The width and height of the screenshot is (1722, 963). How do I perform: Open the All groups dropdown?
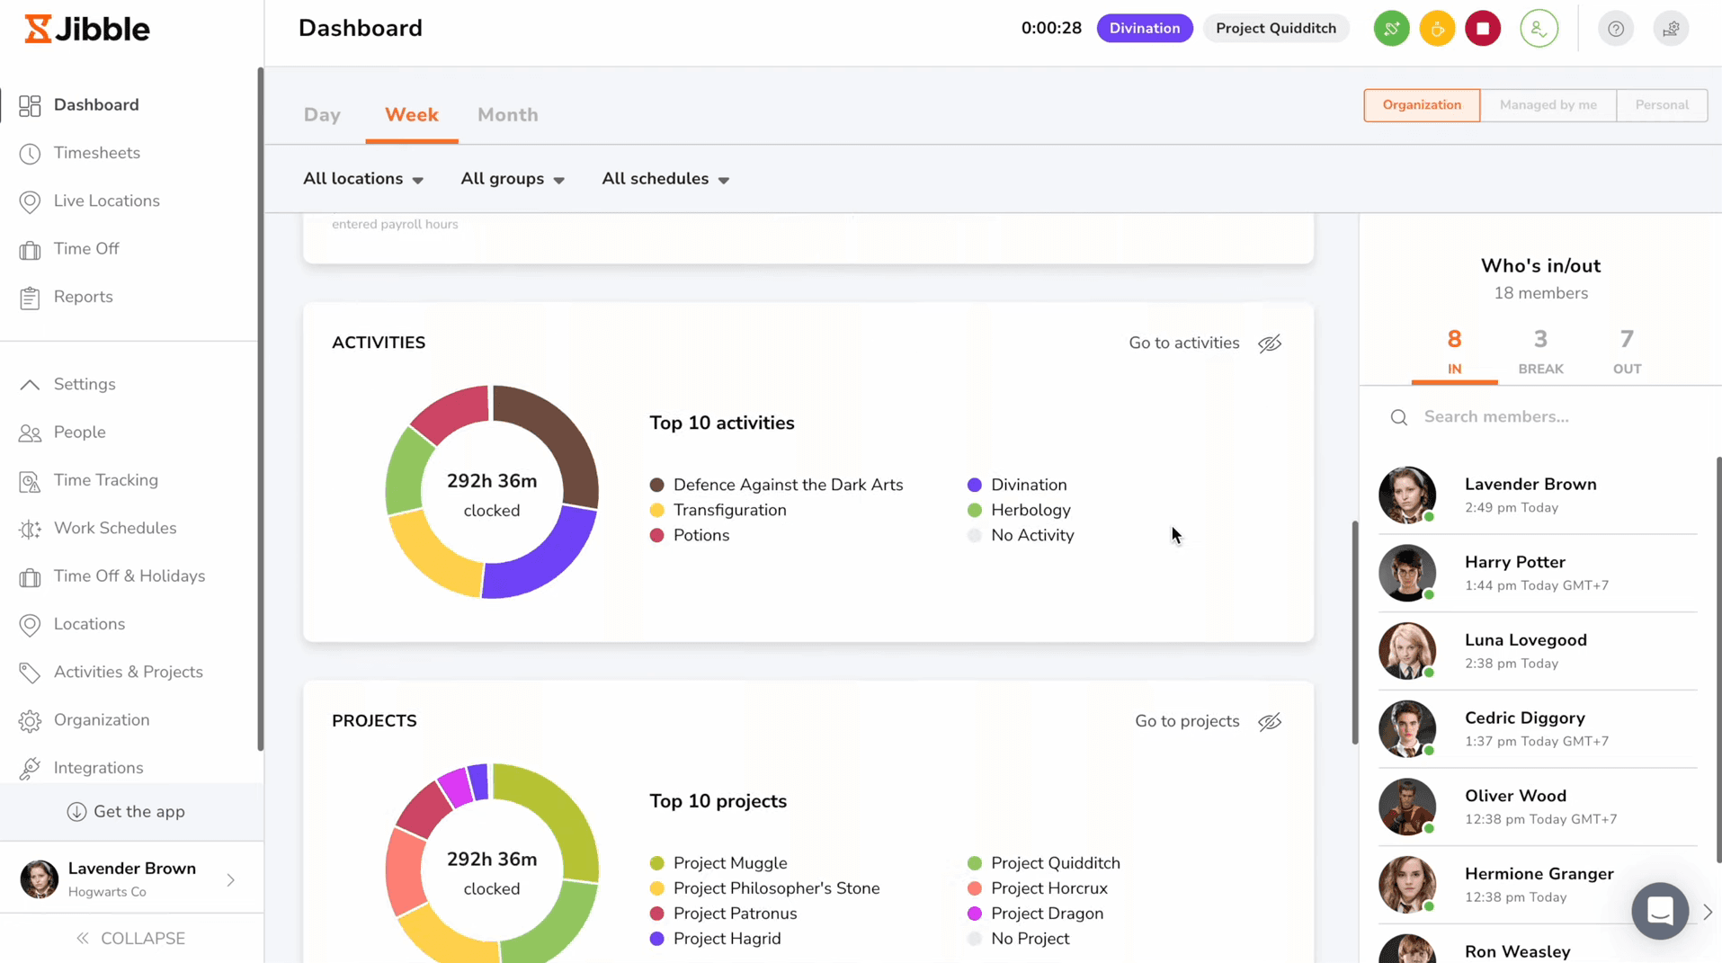pyautogui.click(x=513, y=179)
